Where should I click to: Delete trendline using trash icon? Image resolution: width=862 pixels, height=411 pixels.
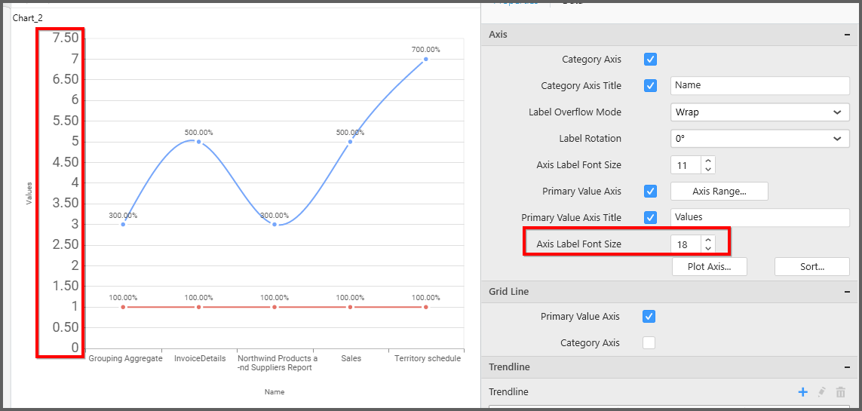click(840, 392)
